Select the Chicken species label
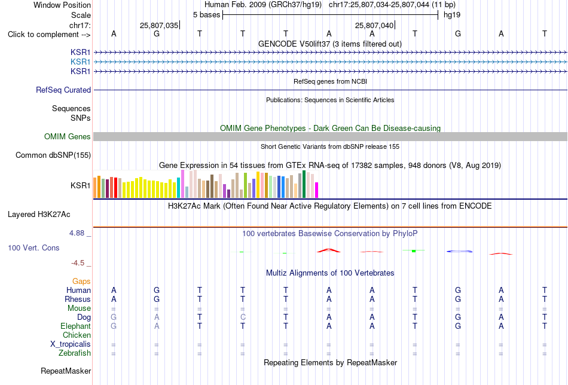 coord(77,335)
